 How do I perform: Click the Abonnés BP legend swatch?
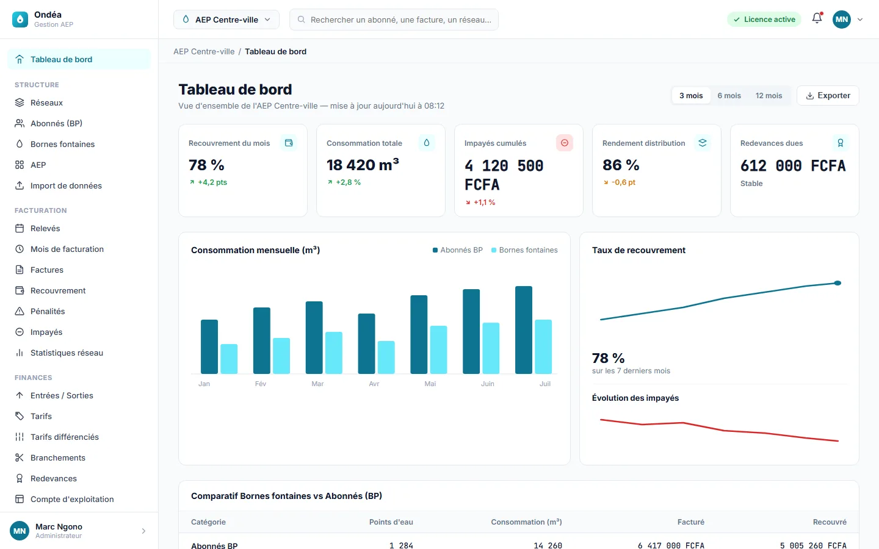point(435,250)
